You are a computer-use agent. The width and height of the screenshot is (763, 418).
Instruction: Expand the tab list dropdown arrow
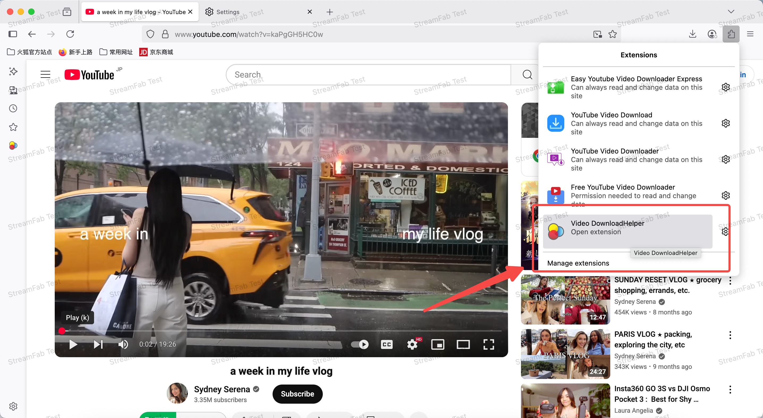click(x=731, y=12)
